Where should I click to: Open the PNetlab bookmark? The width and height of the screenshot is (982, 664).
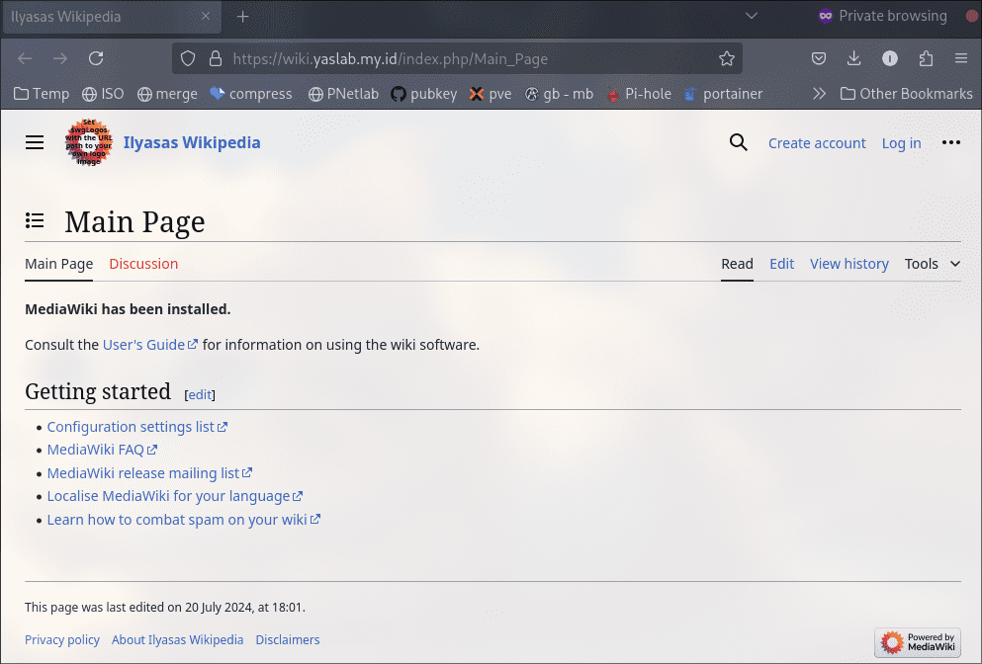click(x=344, y=94)
